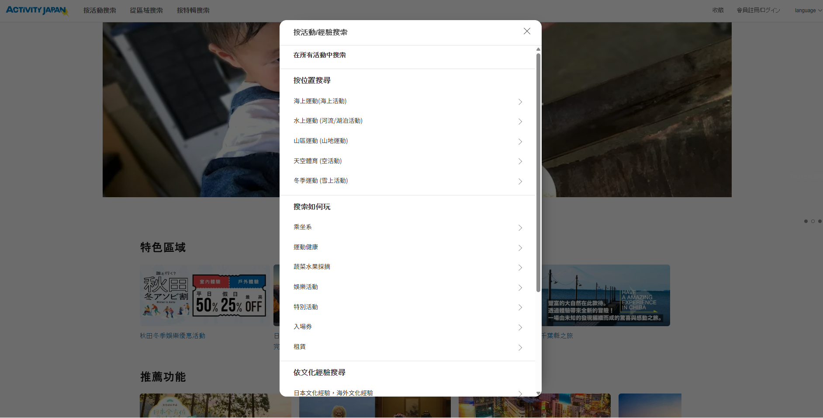823x418 pixels.
Task: Expand chevron for 海上運動(海上活動)
Action: click(520, 102)
